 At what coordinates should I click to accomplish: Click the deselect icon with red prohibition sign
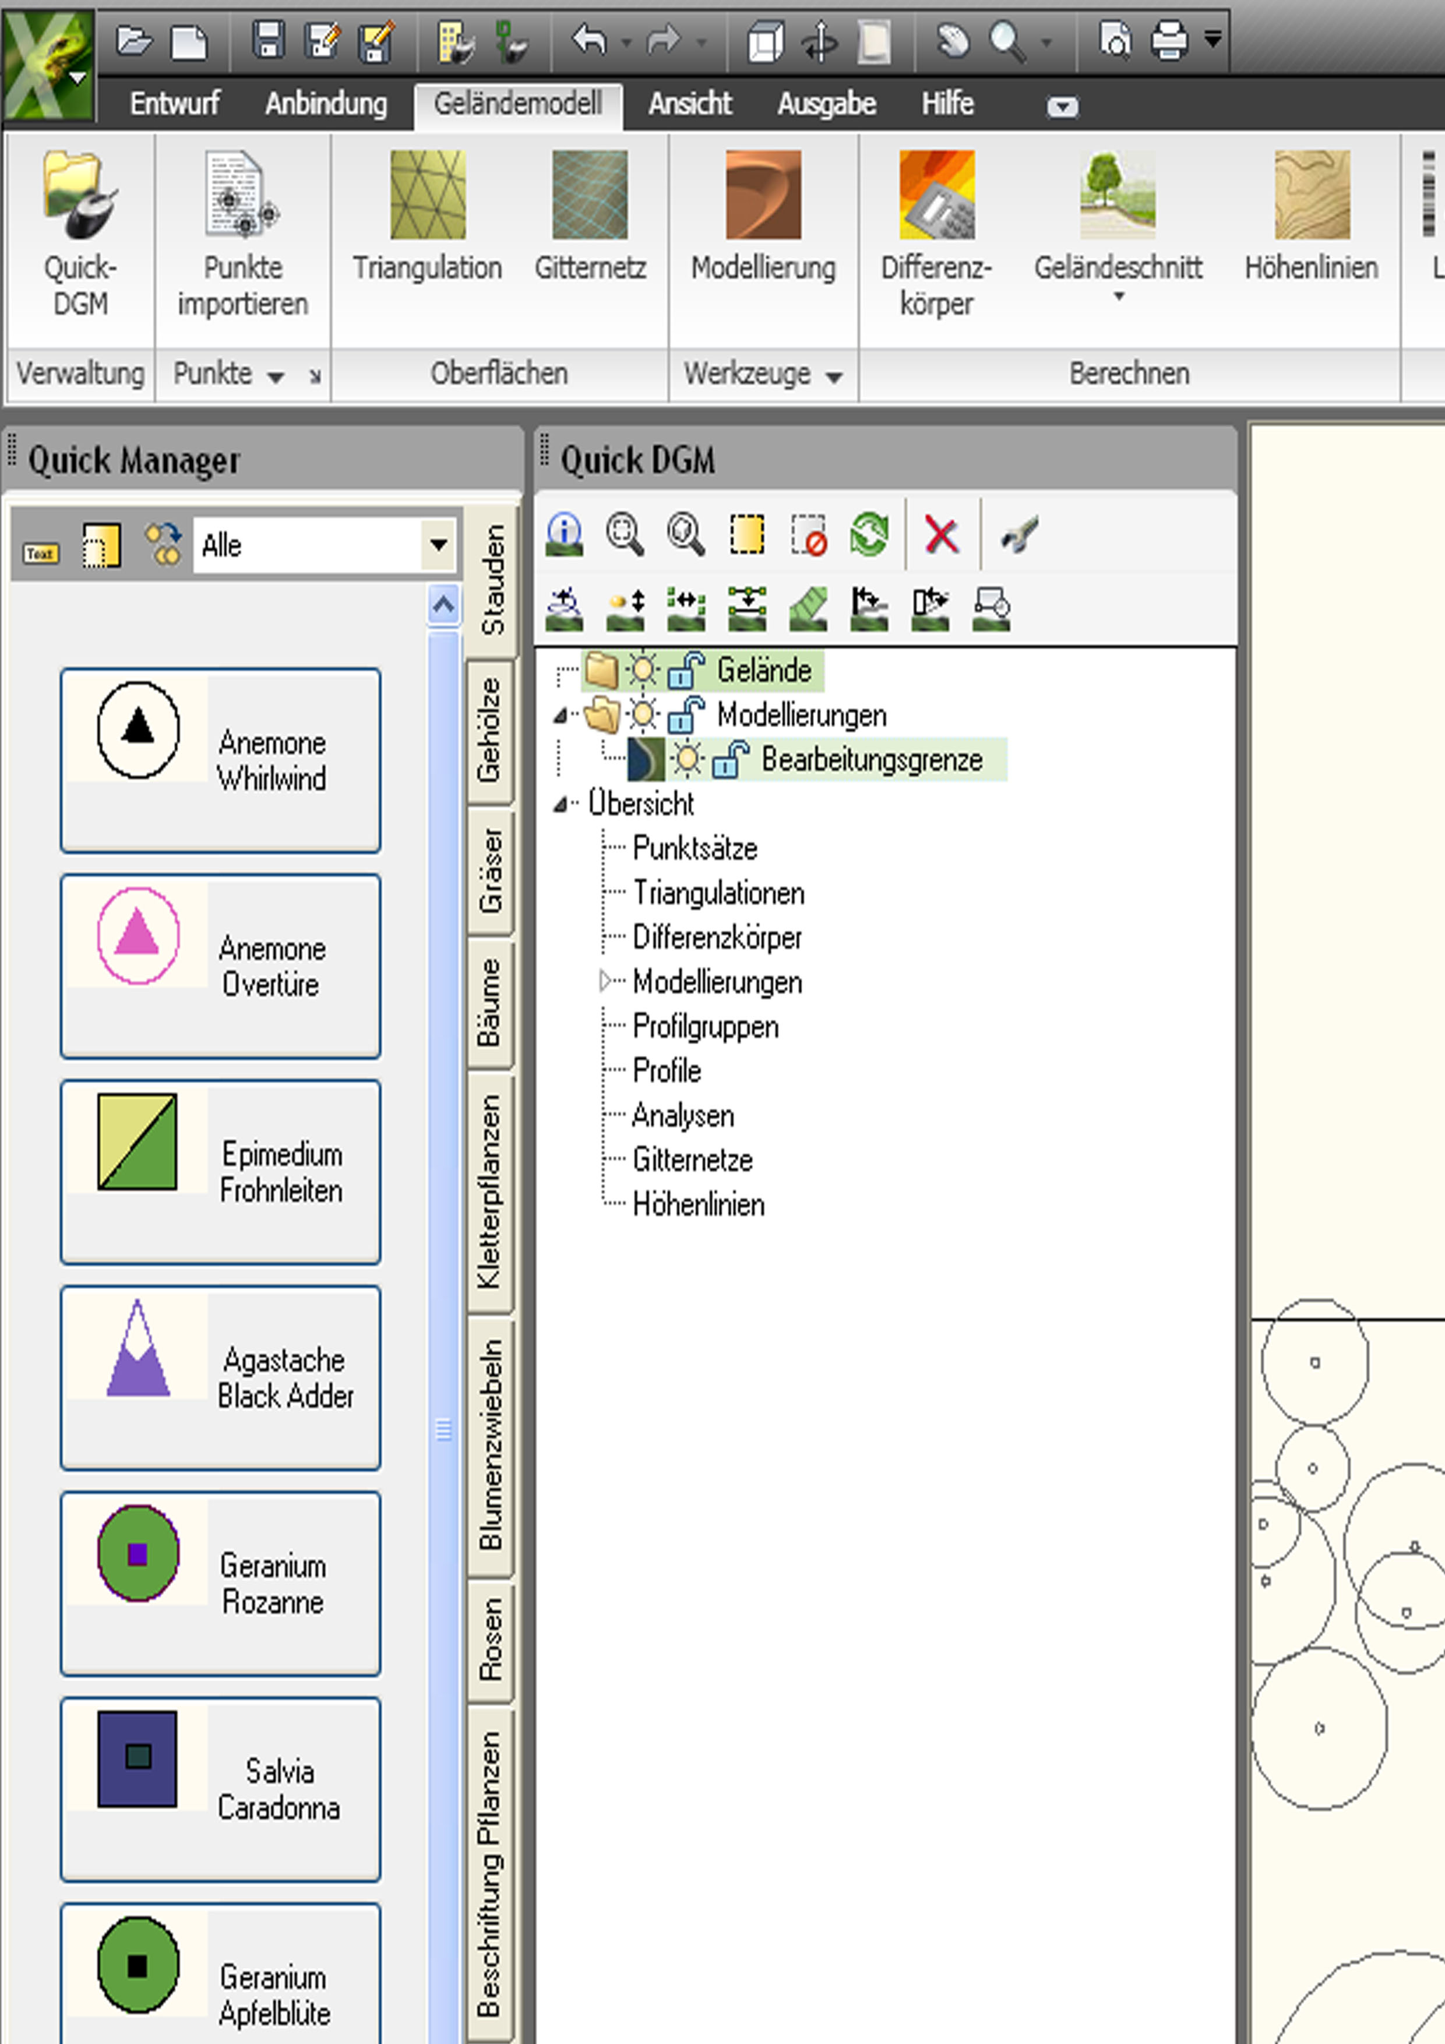coord(808,535)
